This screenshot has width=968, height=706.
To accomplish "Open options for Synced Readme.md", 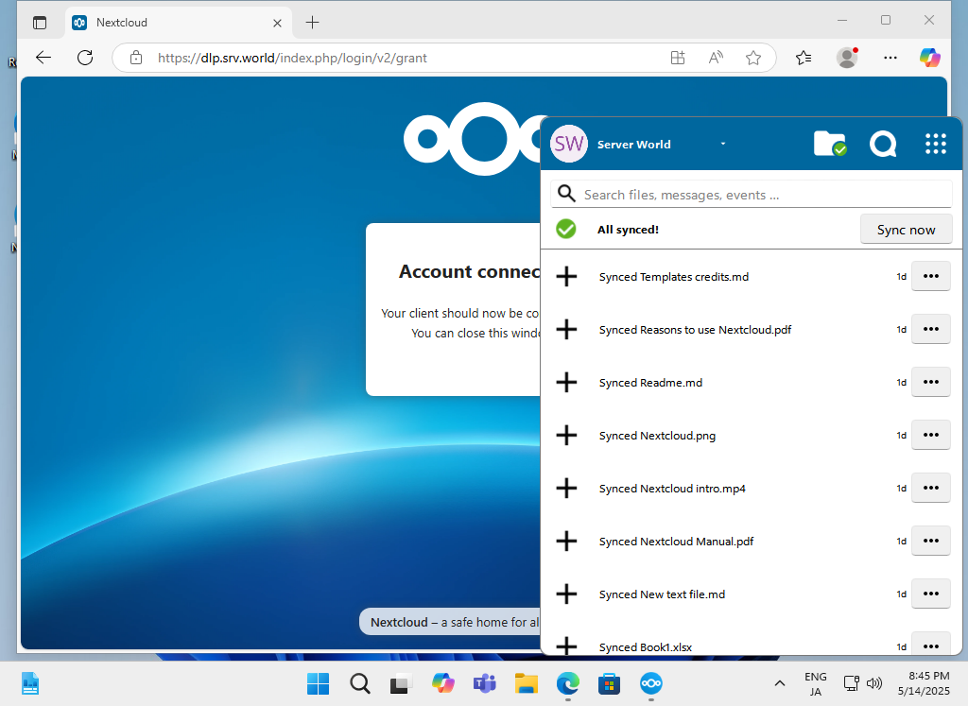I will pos(930,383).
